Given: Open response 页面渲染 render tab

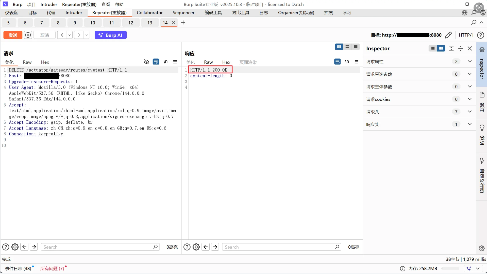Looking at the screenshot, I should pos(248,62).
